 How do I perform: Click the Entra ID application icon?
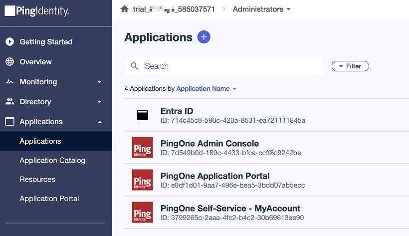tap(143, 115)
